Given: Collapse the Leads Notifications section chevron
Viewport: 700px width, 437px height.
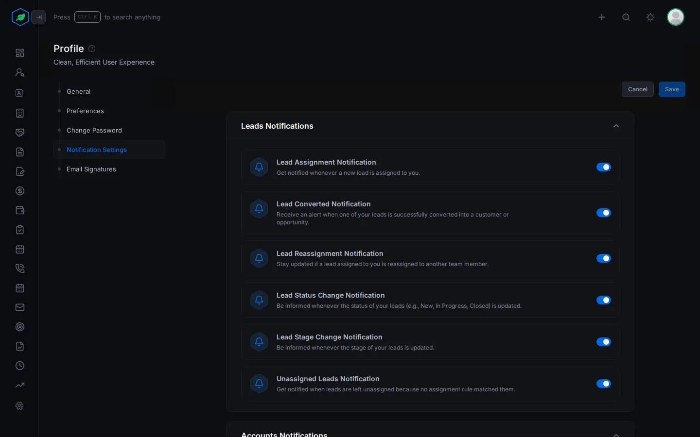Looking at the screenshot, I should 616,126.
